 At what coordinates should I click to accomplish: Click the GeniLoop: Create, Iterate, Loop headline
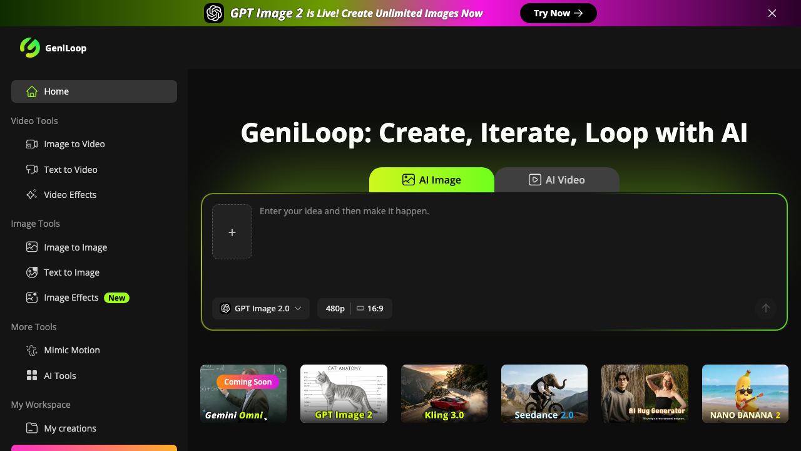pyautogui.click(x=494, y=133)
